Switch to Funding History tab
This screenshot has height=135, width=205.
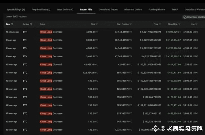pyautogui.click(x=156, y=10)
